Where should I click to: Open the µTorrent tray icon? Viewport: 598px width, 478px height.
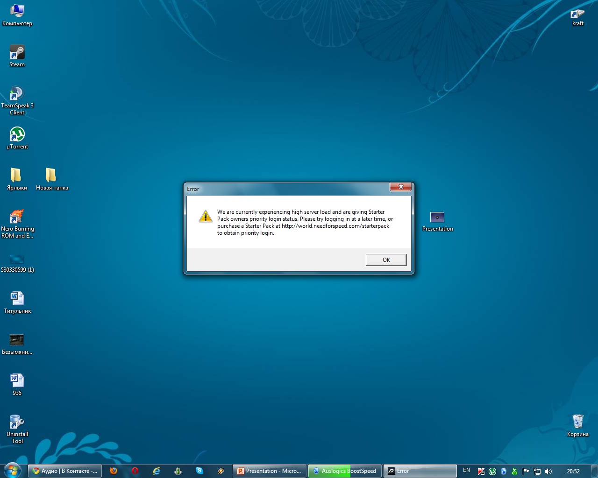(492, 471)
